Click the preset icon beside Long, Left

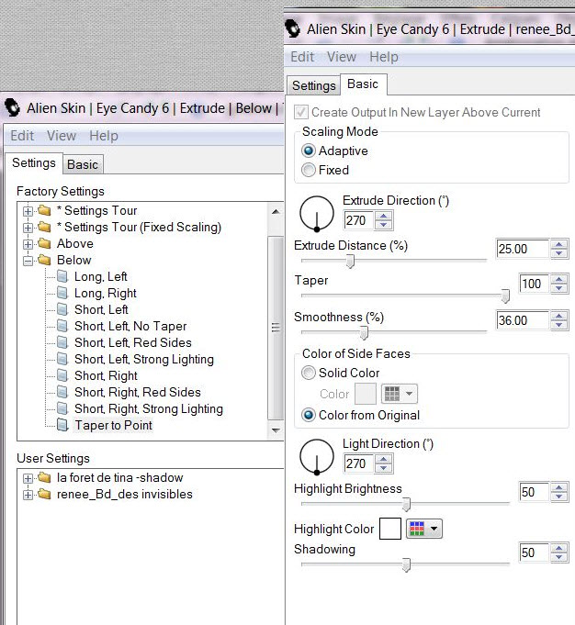pos(62,276)
